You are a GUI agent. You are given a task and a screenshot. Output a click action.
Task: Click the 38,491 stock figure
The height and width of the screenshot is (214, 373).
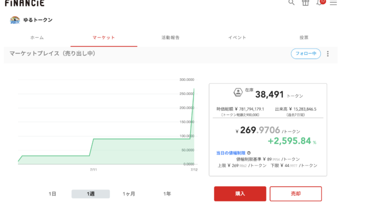tap(270, 94)
